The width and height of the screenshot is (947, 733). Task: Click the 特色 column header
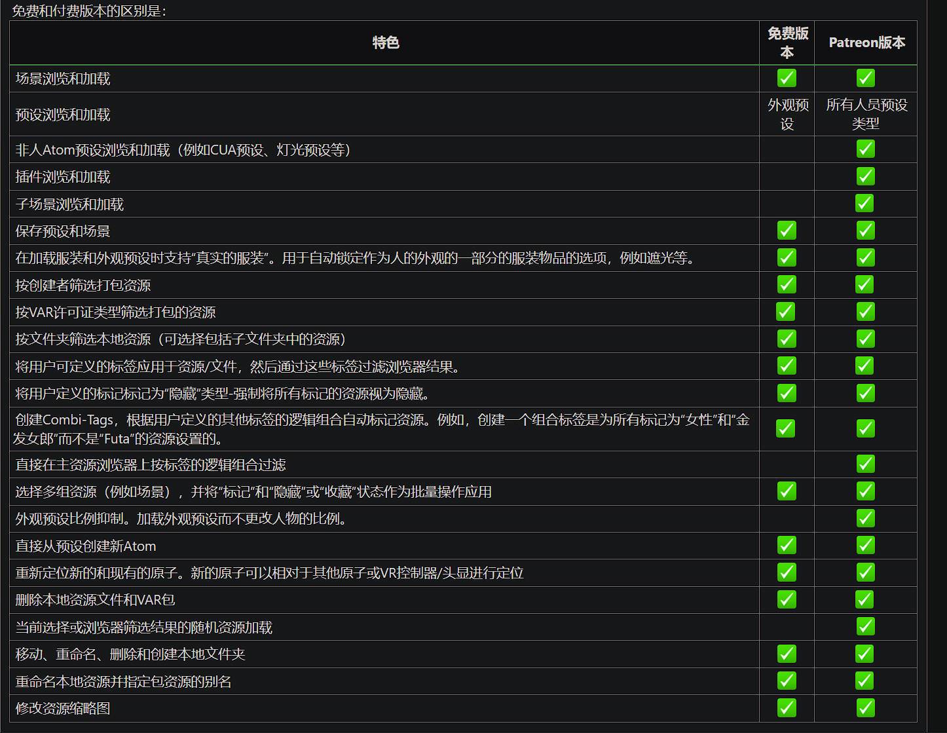coord(385,43)
